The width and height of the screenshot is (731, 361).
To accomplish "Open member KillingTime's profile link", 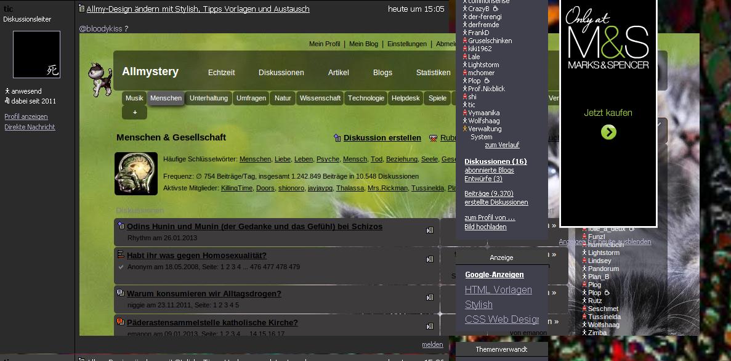I will 237,188.
